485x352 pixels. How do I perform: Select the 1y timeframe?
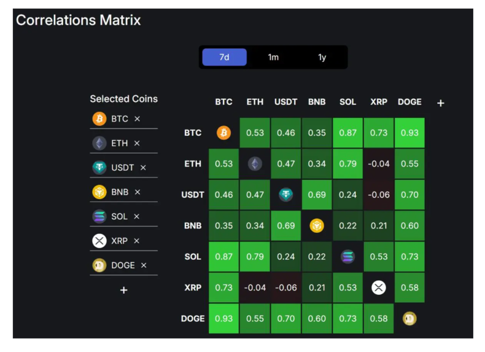(x=322, y=57)
